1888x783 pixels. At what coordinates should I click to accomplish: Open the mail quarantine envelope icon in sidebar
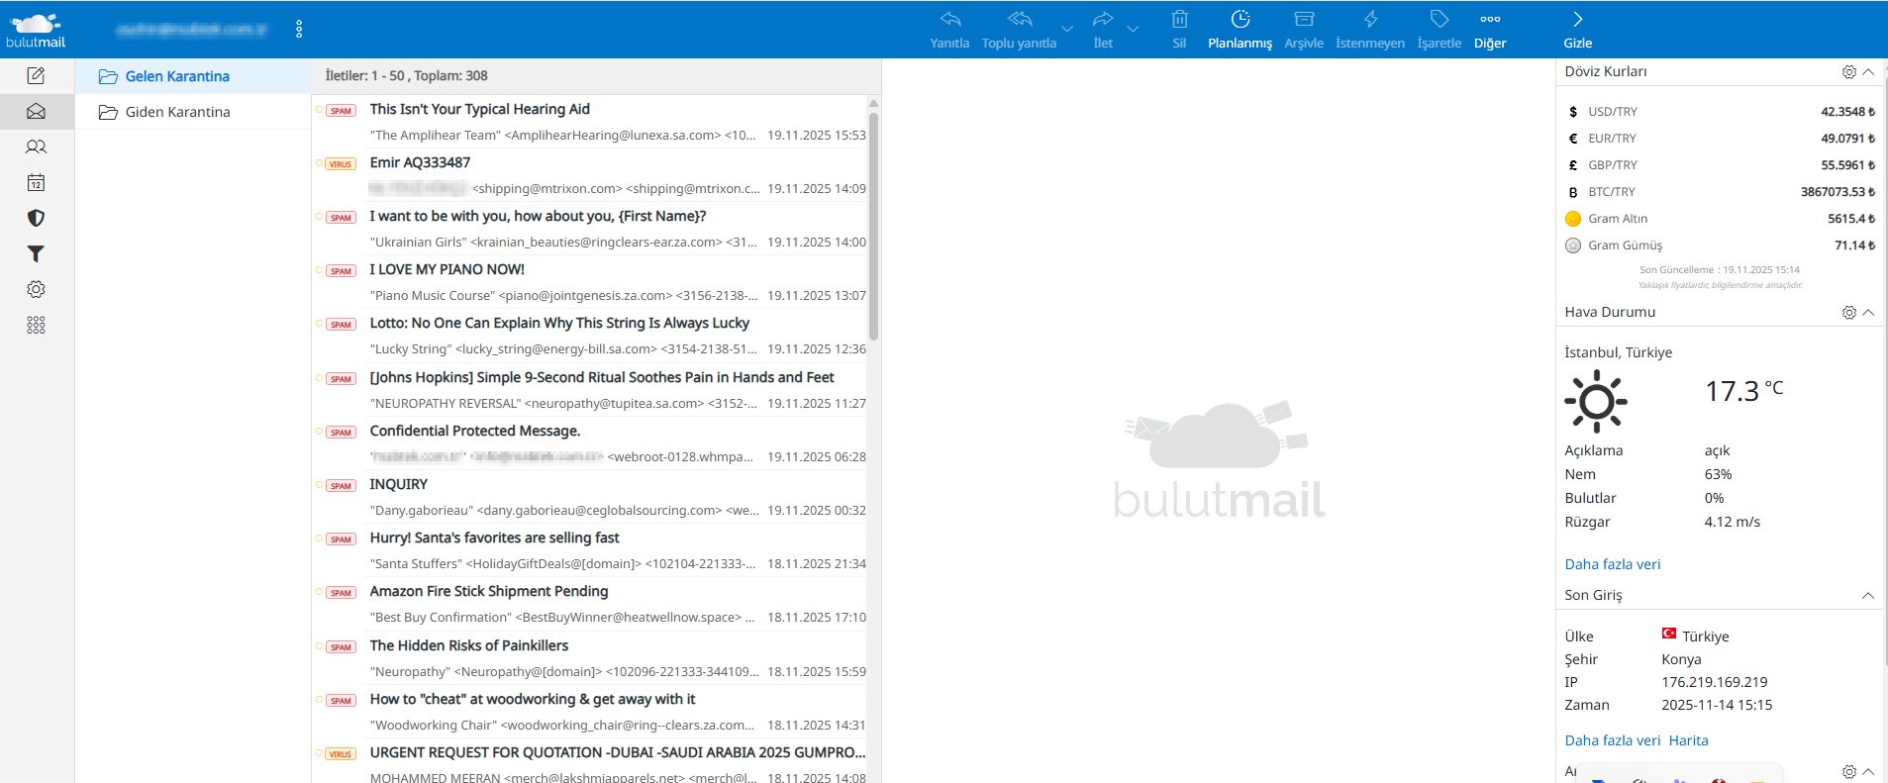(36, 111)
